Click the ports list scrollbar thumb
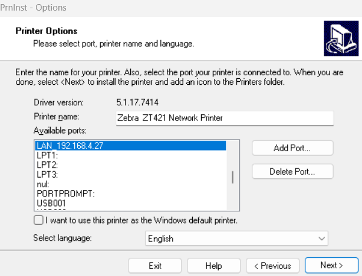This screenshot has height=276, width=362. 233,177
